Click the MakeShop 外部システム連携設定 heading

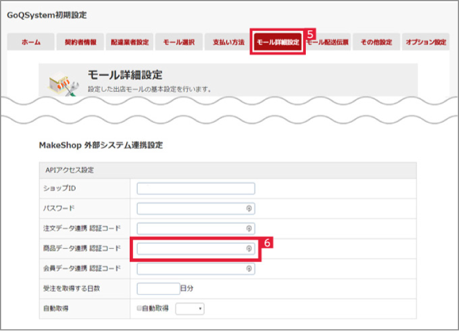pos(101,145)
